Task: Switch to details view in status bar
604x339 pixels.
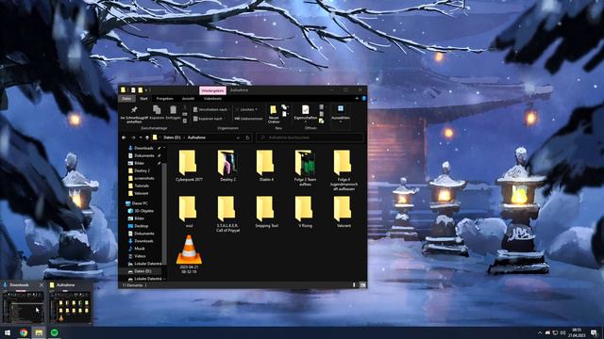Action: (x=354, y=285)
